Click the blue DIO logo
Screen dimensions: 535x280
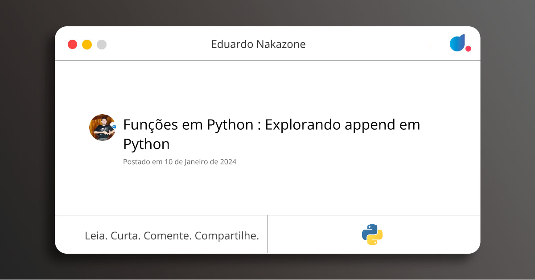click(457, 43)
